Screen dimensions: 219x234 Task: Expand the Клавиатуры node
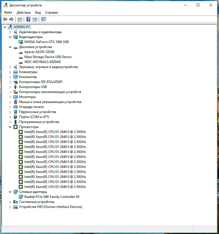pos(10,72)
